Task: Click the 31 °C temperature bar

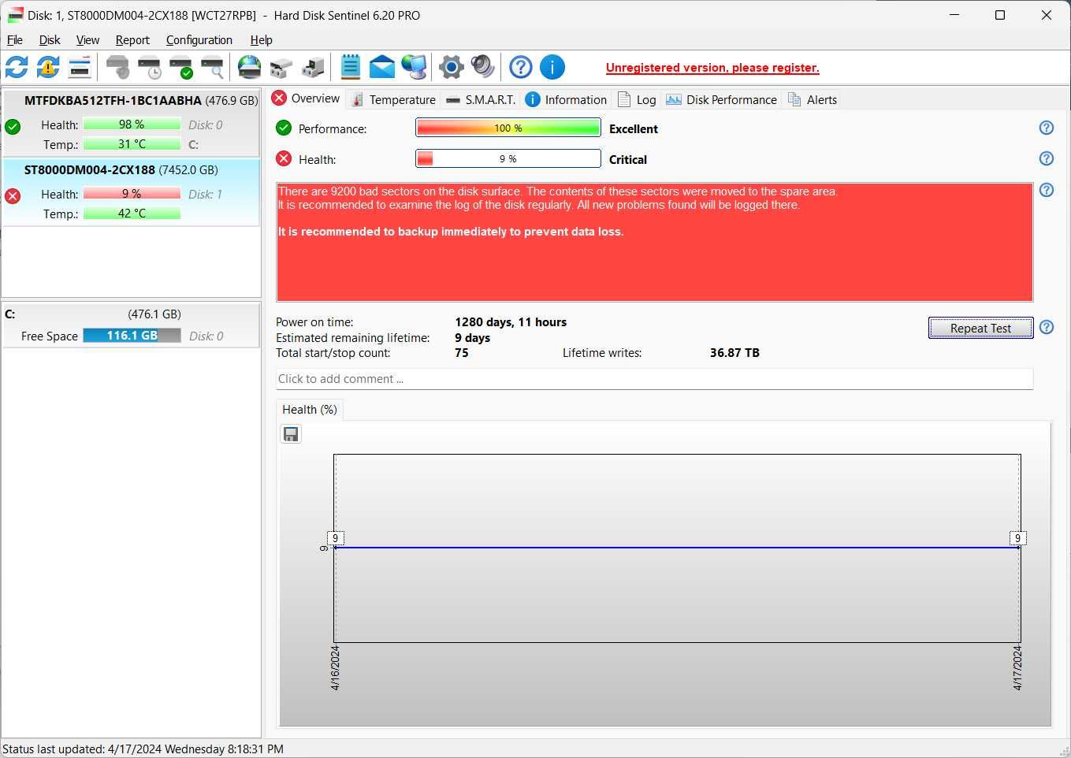Action: click(x=132, y=144)
